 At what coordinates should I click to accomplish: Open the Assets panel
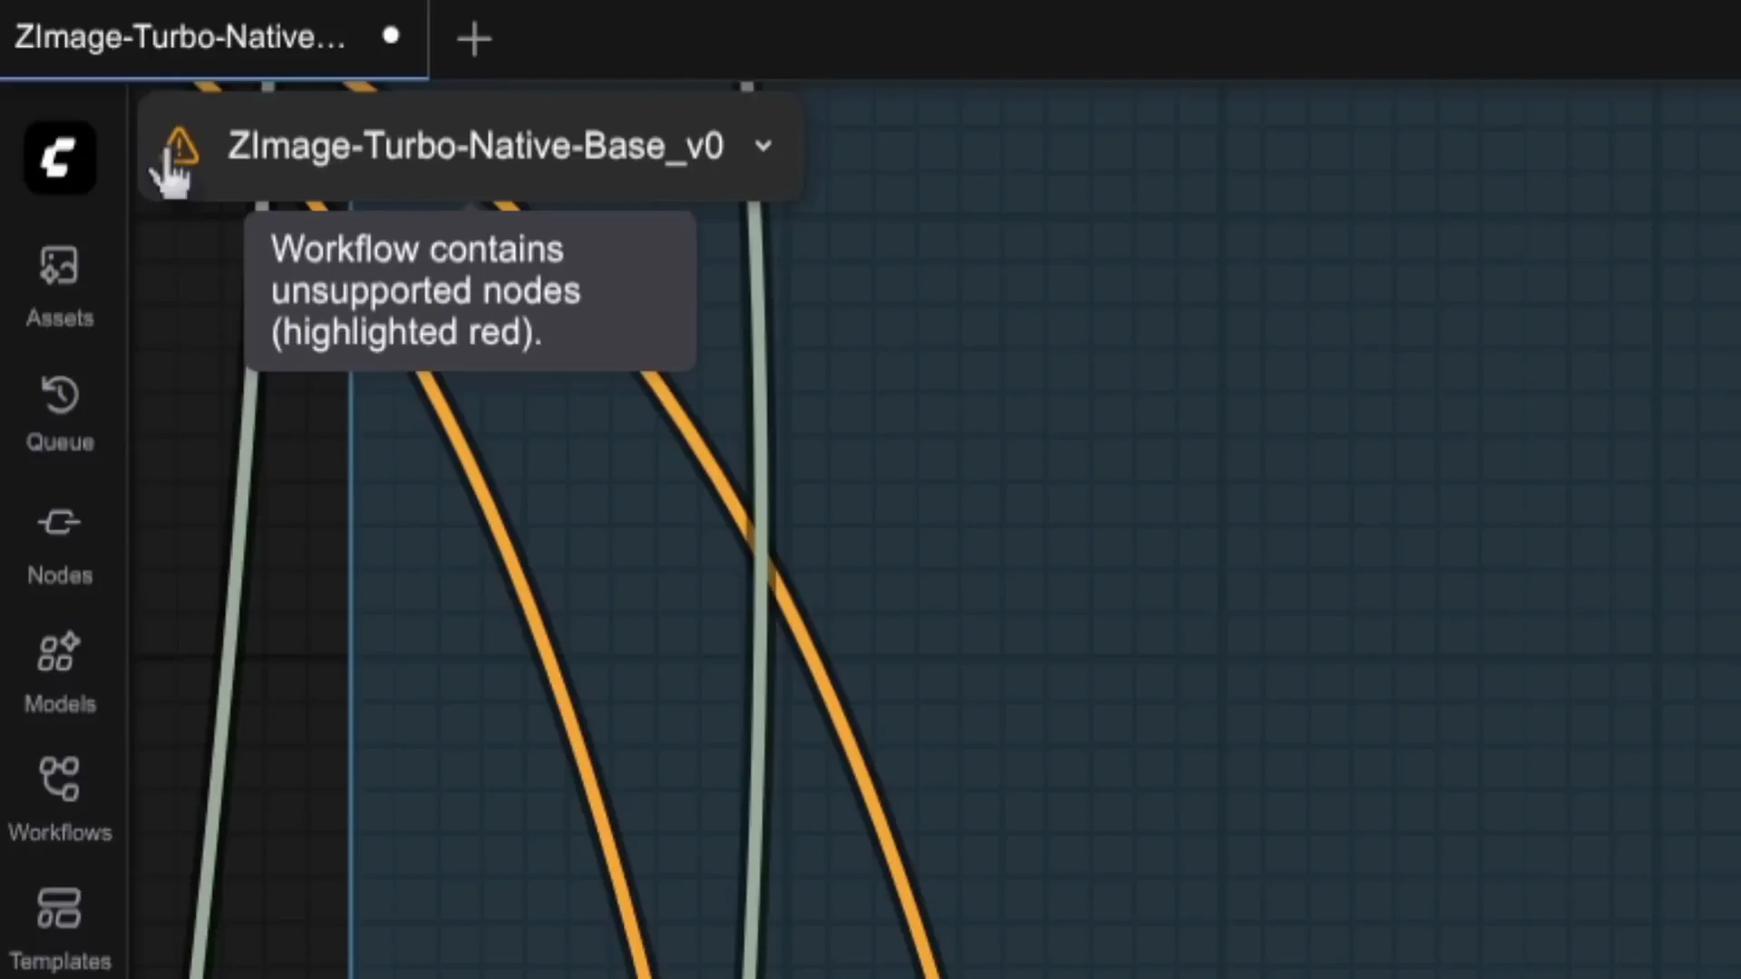(59, 286)
